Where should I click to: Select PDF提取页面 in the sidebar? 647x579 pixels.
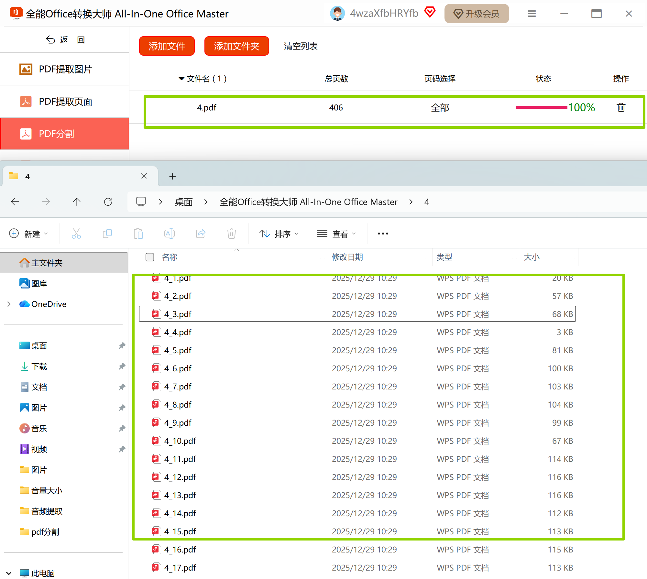pyautogui.click(x=65, y=102)
